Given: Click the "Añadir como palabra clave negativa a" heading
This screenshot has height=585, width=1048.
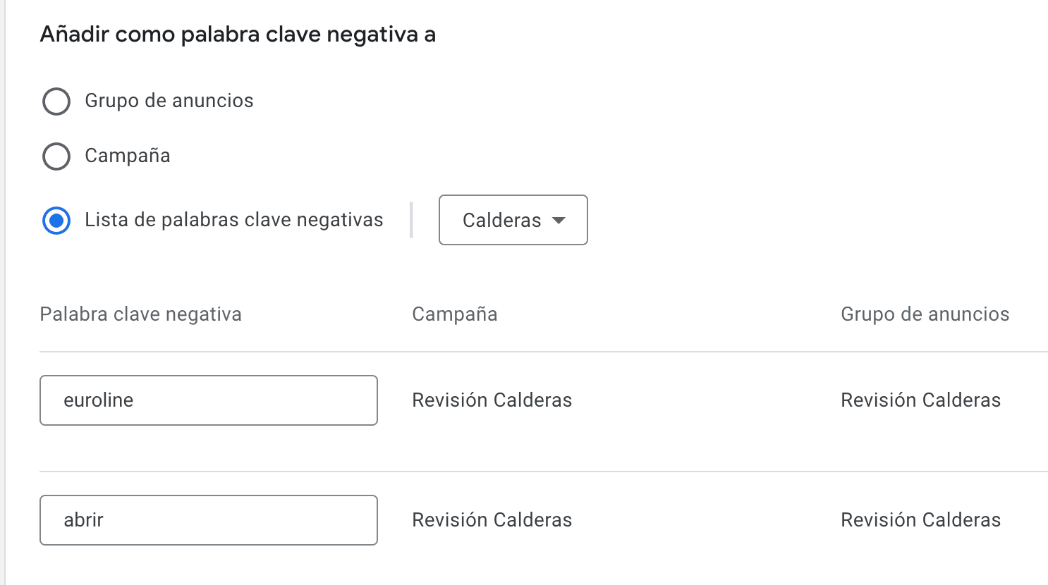Looking at the screenshot, I should point(238,35).
